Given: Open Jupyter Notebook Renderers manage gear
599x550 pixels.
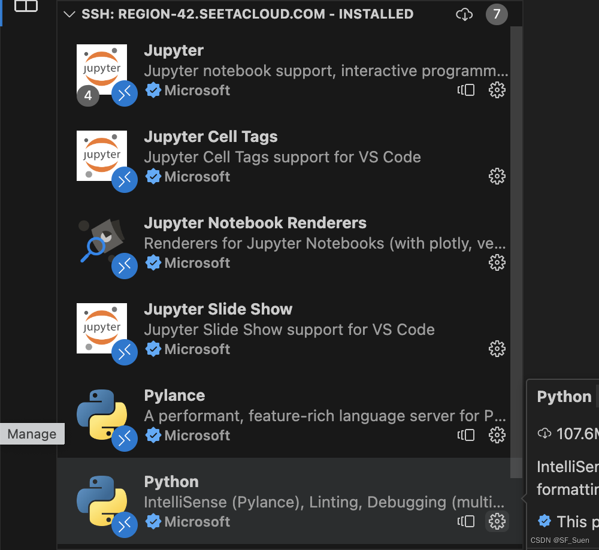Looking at the screenshot, I should [x=497, y=262].
